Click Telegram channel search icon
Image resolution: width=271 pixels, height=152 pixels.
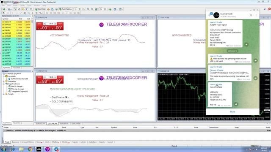(x=251, y=15)
